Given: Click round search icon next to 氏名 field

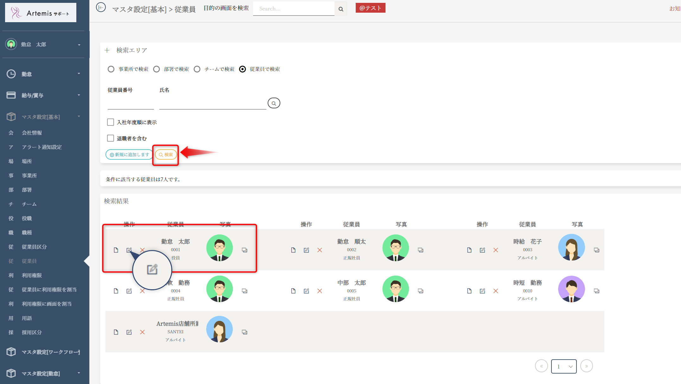Looking at the screenshot, I should point(274,103).
